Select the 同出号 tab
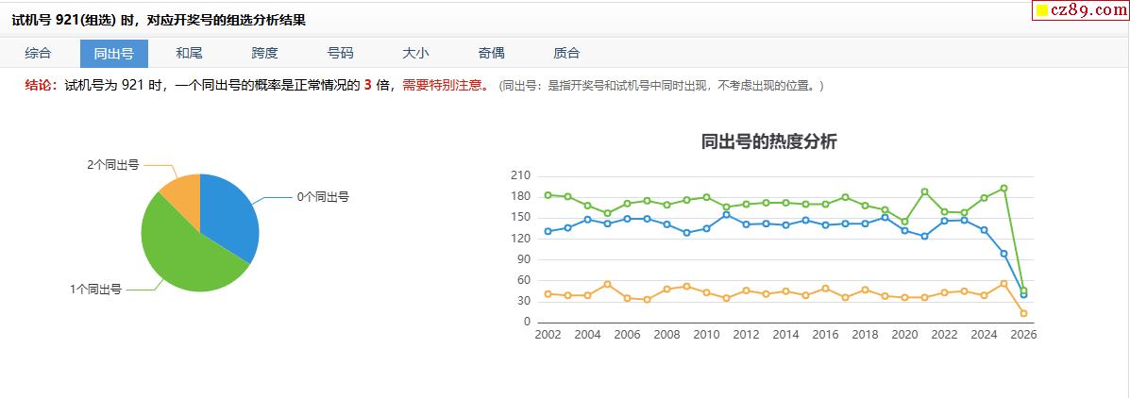This screenshot has height=398, width=1130. (x=113, y=54)
